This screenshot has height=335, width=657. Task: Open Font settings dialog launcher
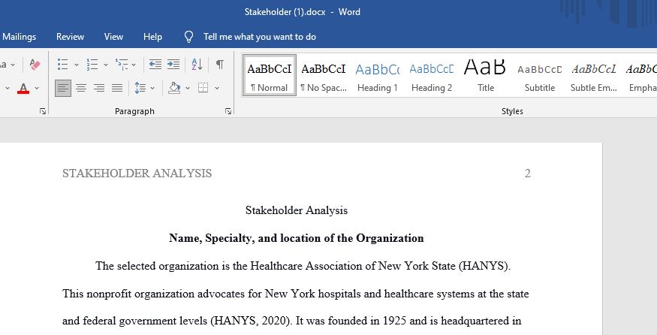point(42,111)
